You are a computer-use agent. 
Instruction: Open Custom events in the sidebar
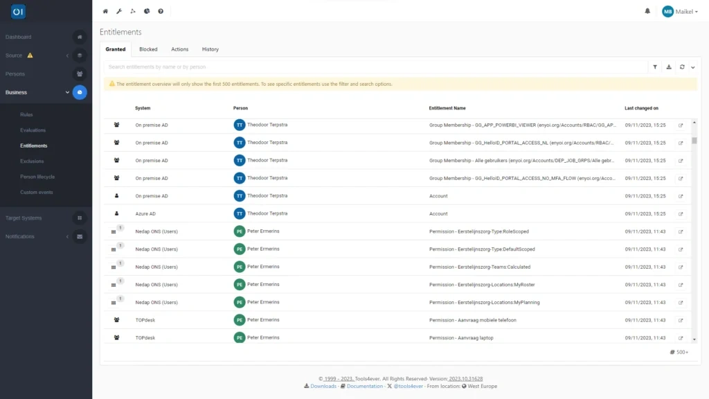click(37, 193)
